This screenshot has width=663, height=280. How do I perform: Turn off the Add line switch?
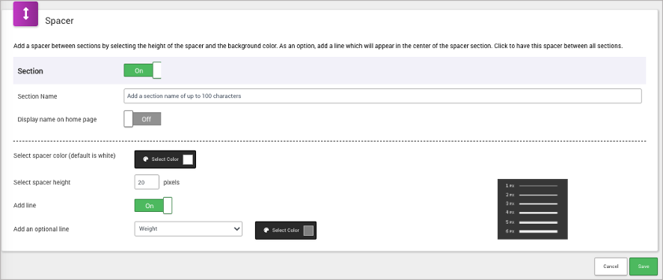click(x=153, y=206)
